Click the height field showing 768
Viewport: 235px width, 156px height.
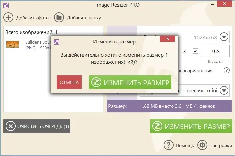[x=215, y=51]
